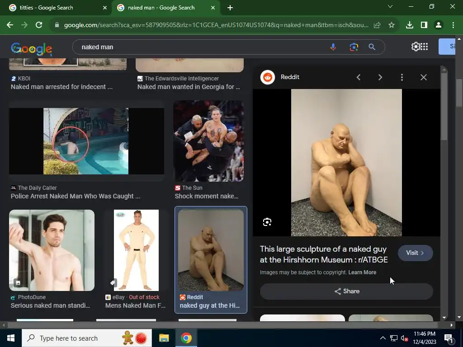This screenshot has width=463, height=347.
Task: Open Chrome three-dot menu
Action: pyautogui.click(x=453, y=25)
